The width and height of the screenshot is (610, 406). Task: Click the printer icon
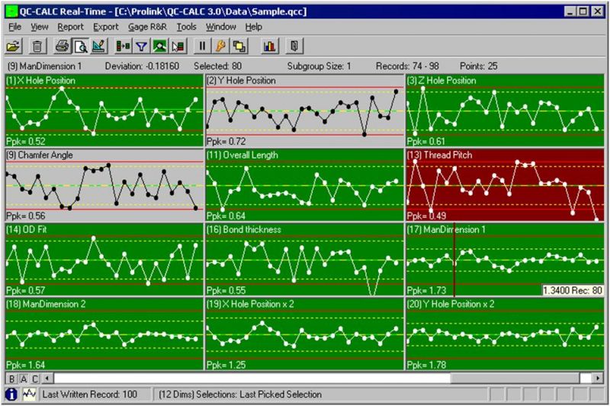[x=63, y=46]
